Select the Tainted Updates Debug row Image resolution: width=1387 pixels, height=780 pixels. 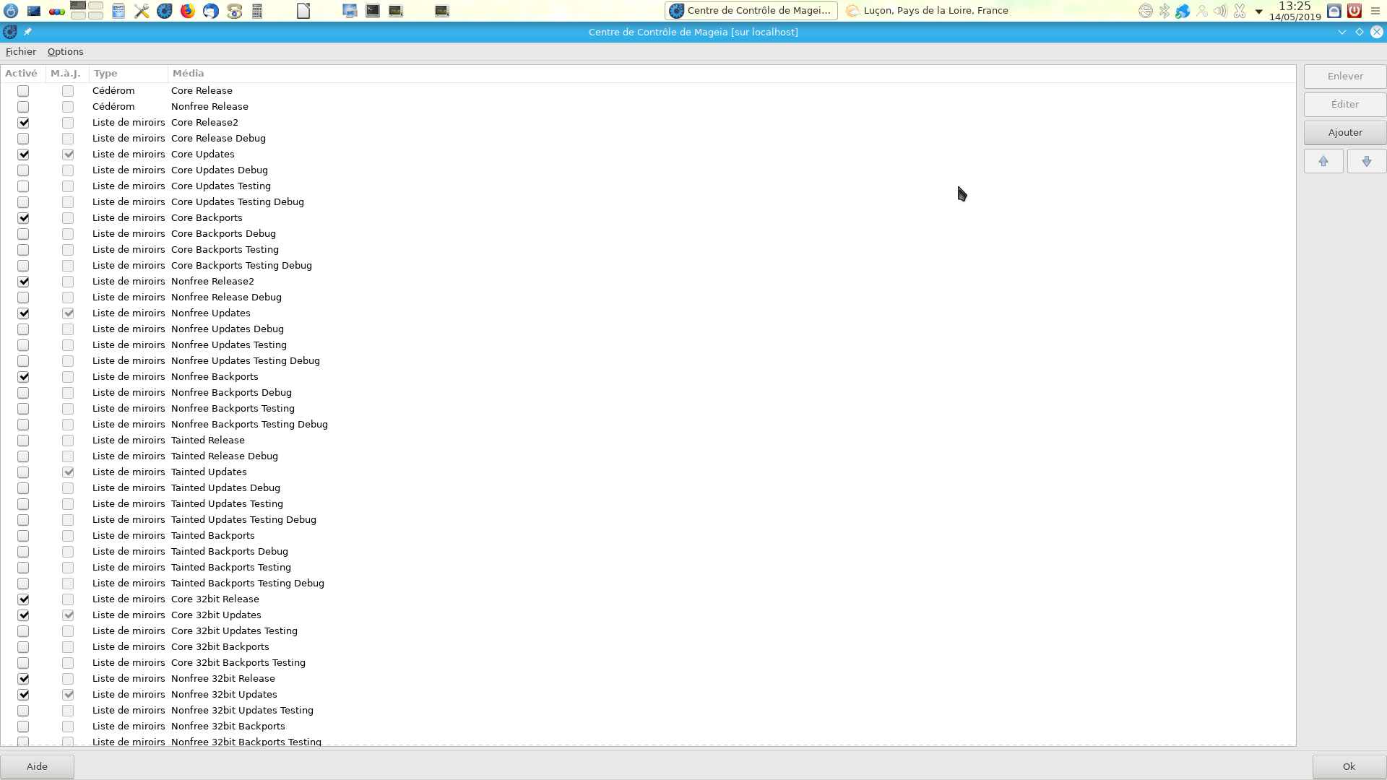[x=648, y=488]
